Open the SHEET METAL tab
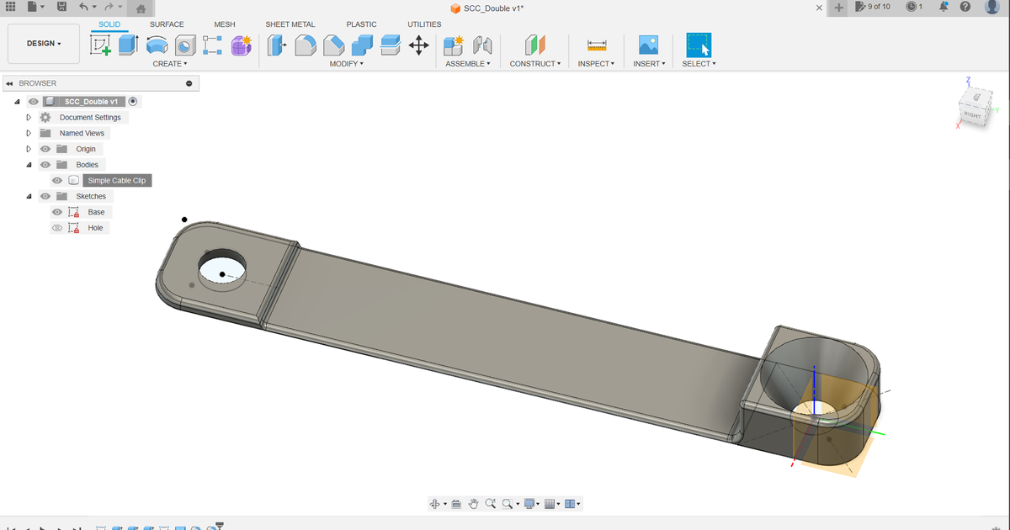The image size is (1010, 530). coord(290,24)
